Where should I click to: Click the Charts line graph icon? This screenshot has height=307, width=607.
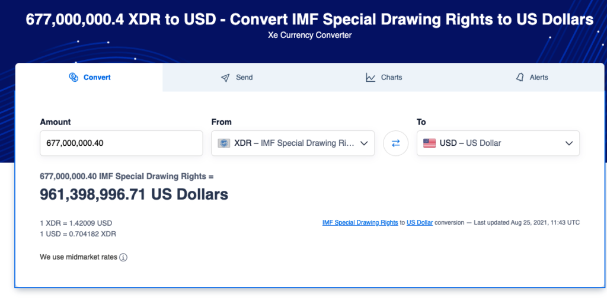[x=370, y=78]
